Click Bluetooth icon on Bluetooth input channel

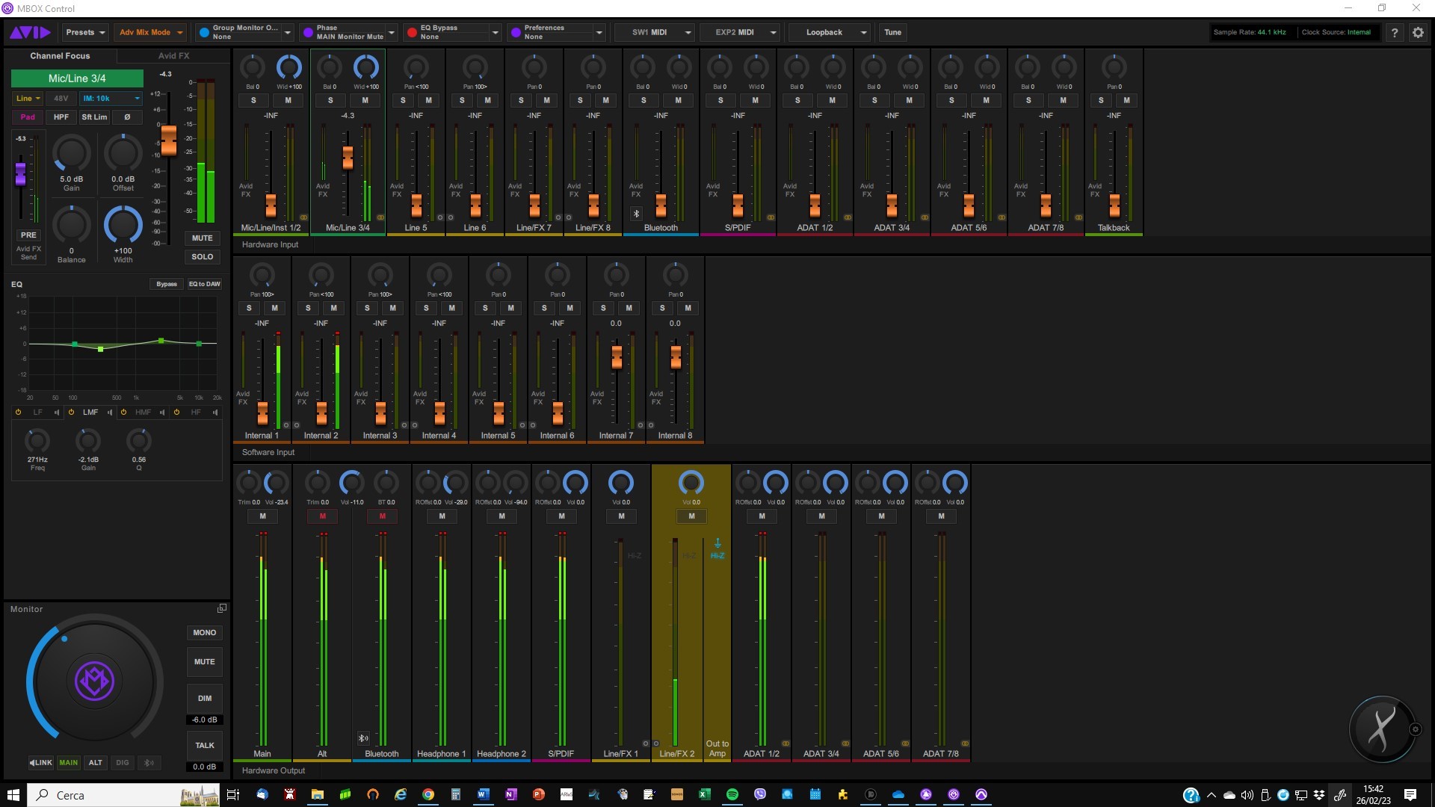[636, 214]
